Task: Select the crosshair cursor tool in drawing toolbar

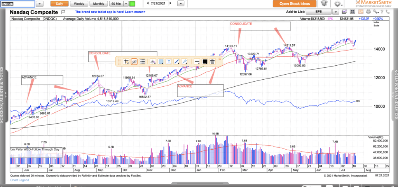Action: pos(126,61)
